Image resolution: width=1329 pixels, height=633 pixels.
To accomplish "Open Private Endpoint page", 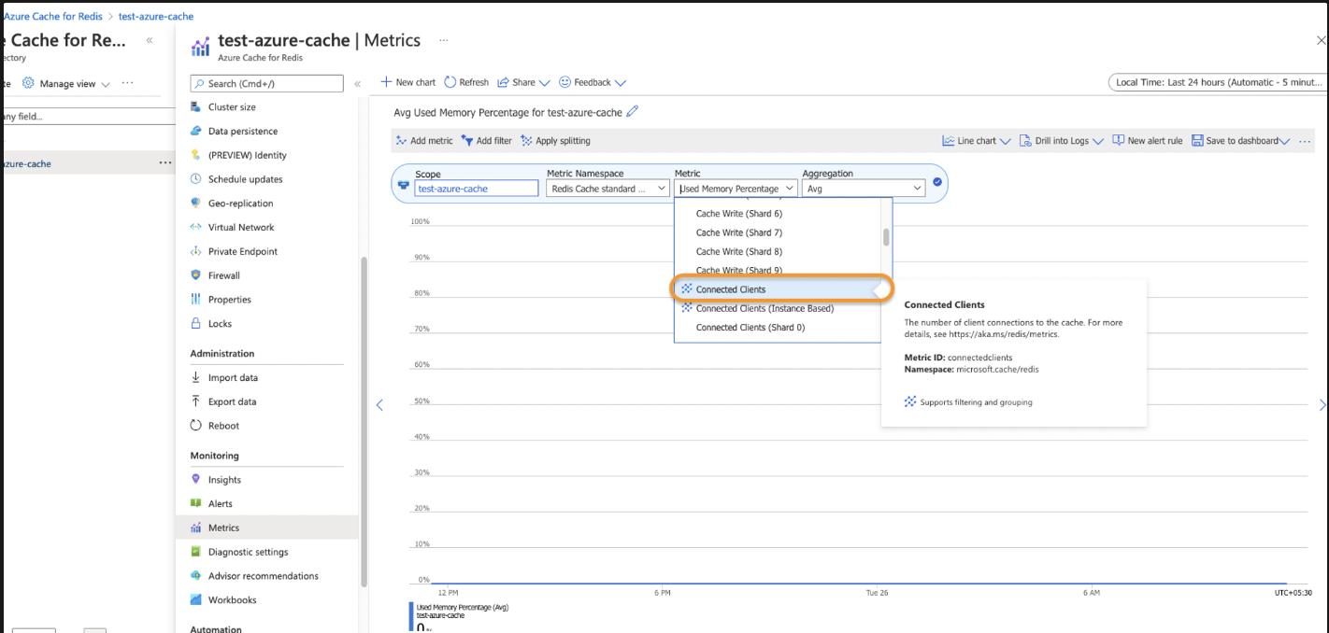I will [x=242, y=252].
